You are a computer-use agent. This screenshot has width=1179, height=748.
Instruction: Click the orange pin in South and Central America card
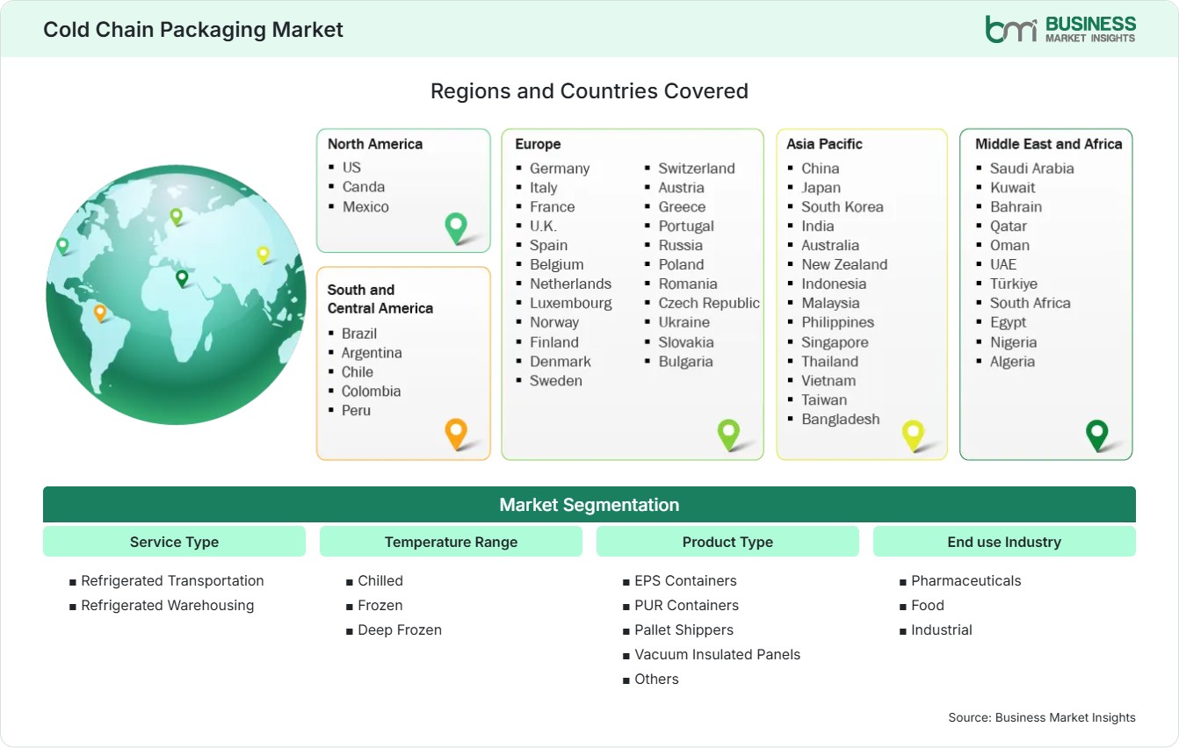point(455,434)
